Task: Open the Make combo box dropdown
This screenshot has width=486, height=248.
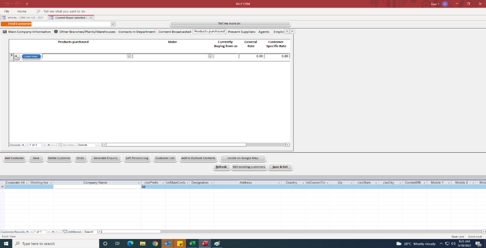Action: [210, 56]
